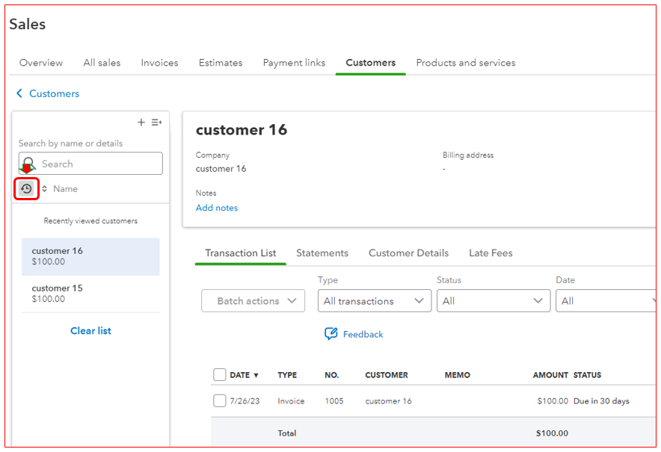The width and height of the screenshot is (661, 452).
Task: Open the Status filter dropdown
Action: [x=494, y=300]
